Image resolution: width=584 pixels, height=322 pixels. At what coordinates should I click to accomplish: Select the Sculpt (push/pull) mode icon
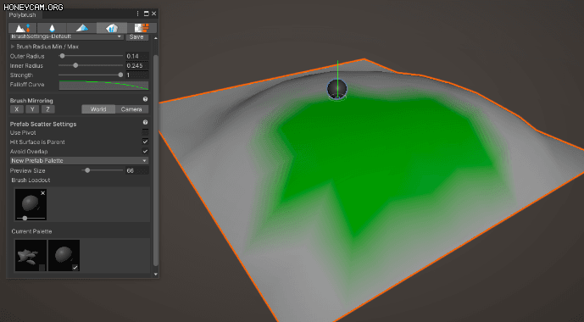(22, 28)
